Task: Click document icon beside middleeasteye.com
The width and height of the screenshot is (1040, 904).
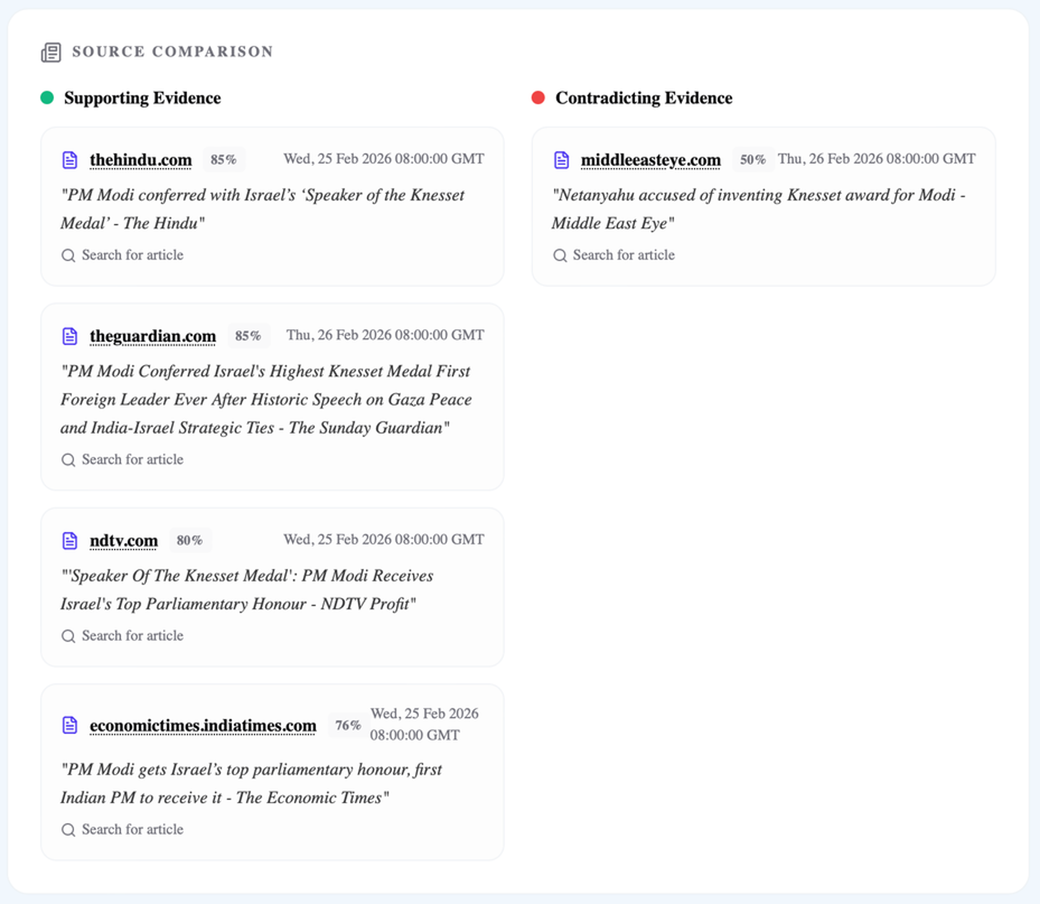Action: [561, 160]
